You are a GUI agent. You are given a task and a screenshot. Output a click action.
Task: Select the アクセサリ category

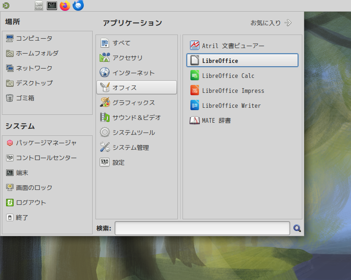[137, 58]
